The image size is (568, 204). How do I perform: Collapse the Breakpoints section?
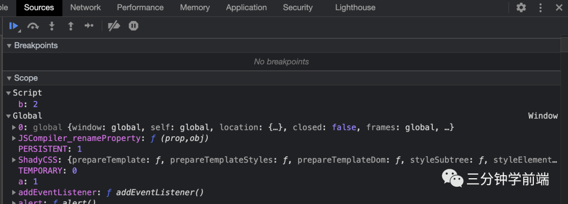pos(9,46)
